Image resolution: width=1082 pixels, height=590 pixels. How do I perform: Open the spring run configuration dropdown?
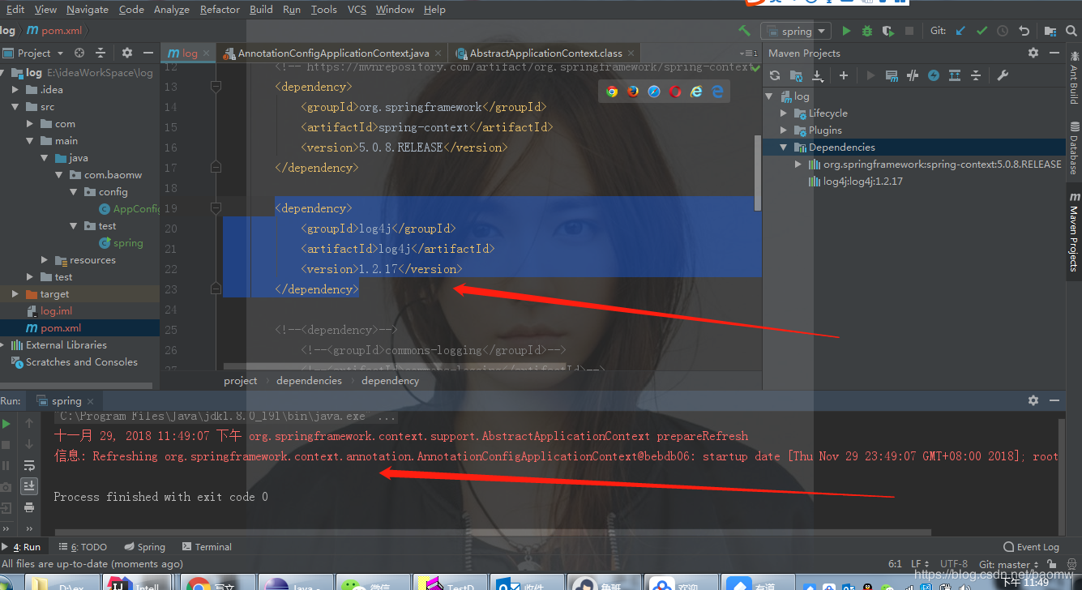796,31
